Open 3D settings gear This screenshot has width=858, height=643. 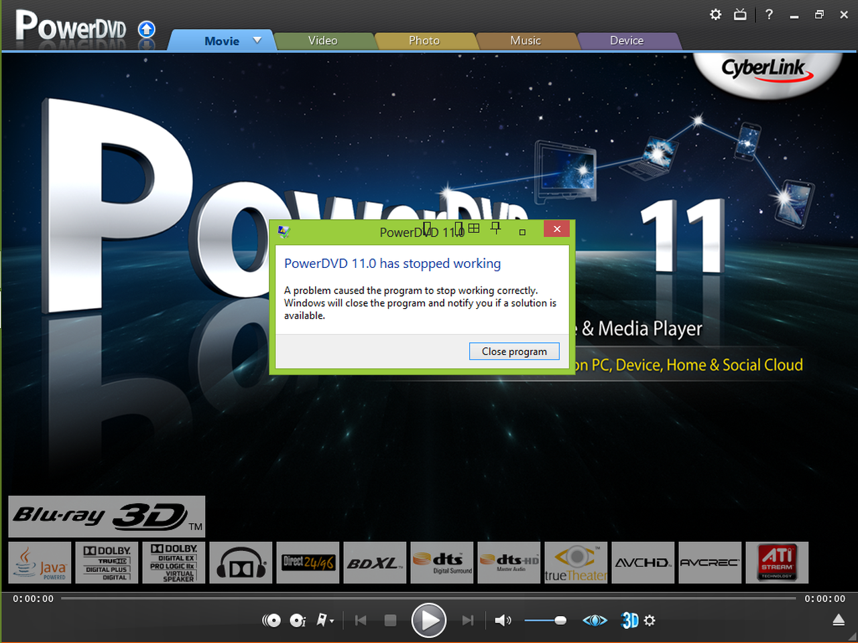650,621
